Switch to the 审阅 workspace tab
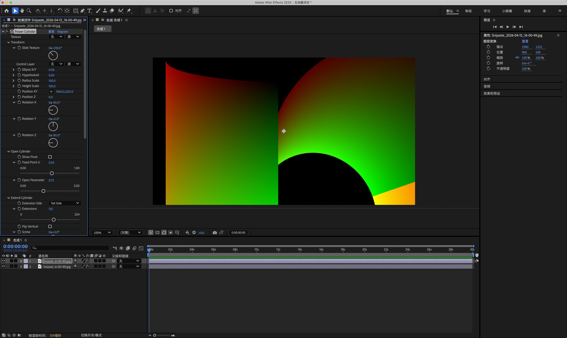The height and width of the screenshot is (338, 567). 468,11
